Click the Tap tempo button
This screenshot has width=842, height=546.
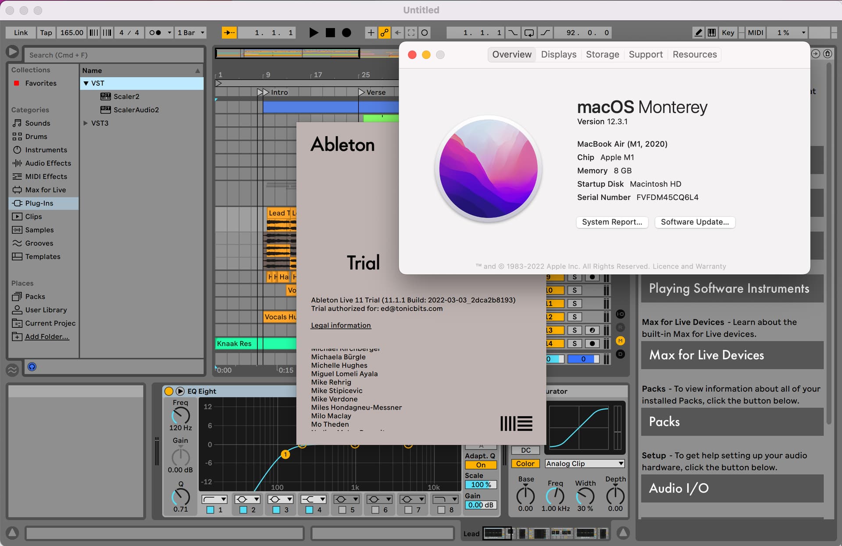coord(46,32)
